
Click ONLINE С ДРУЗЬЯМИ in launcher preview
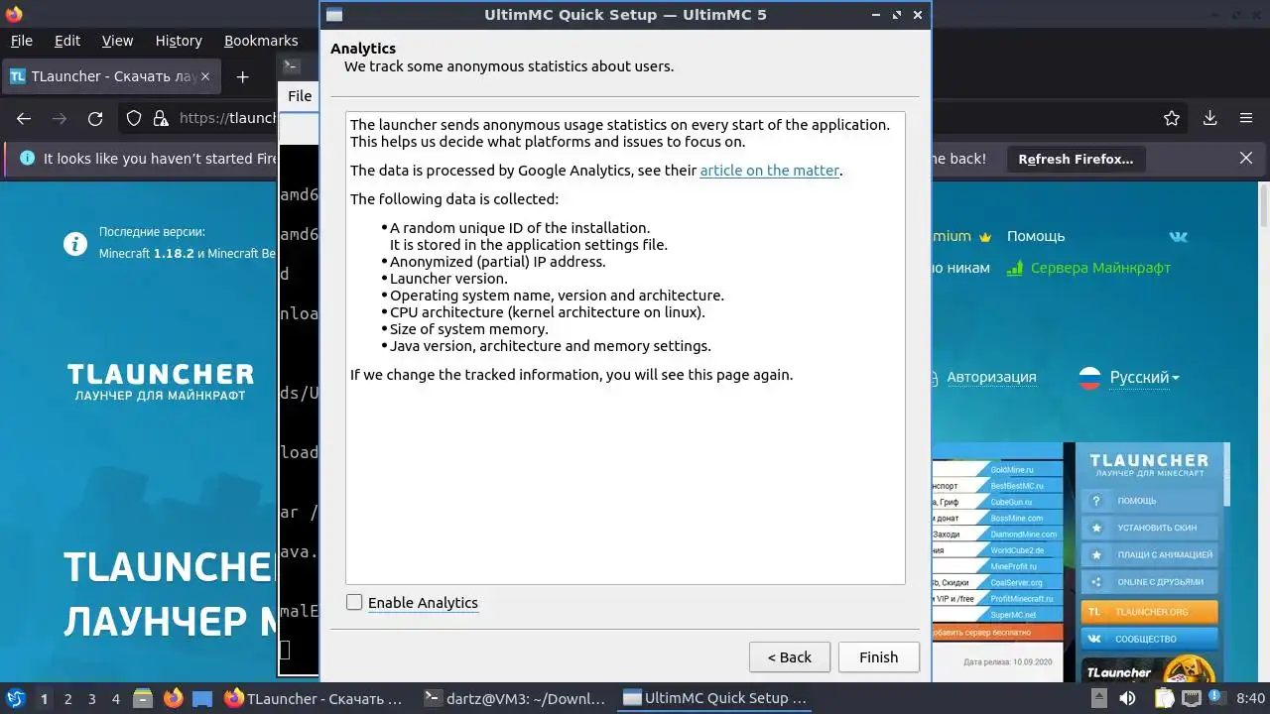point(1149,582)
